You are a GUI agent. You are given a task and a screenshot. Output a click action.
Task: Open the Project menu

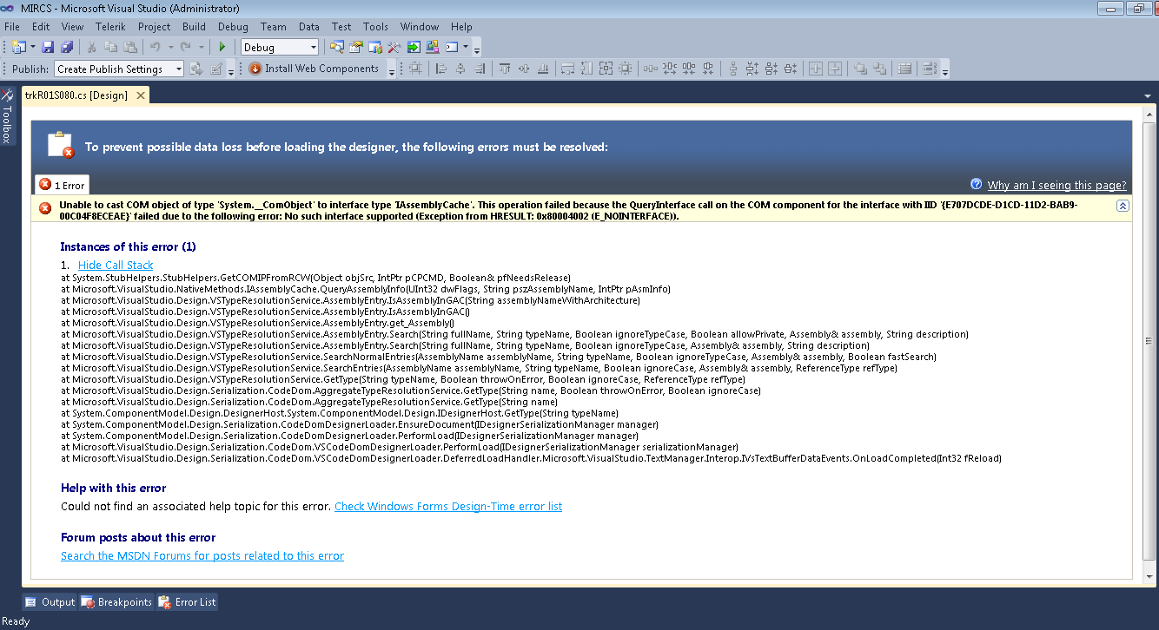pyautogui.click(x=155, y=27)
